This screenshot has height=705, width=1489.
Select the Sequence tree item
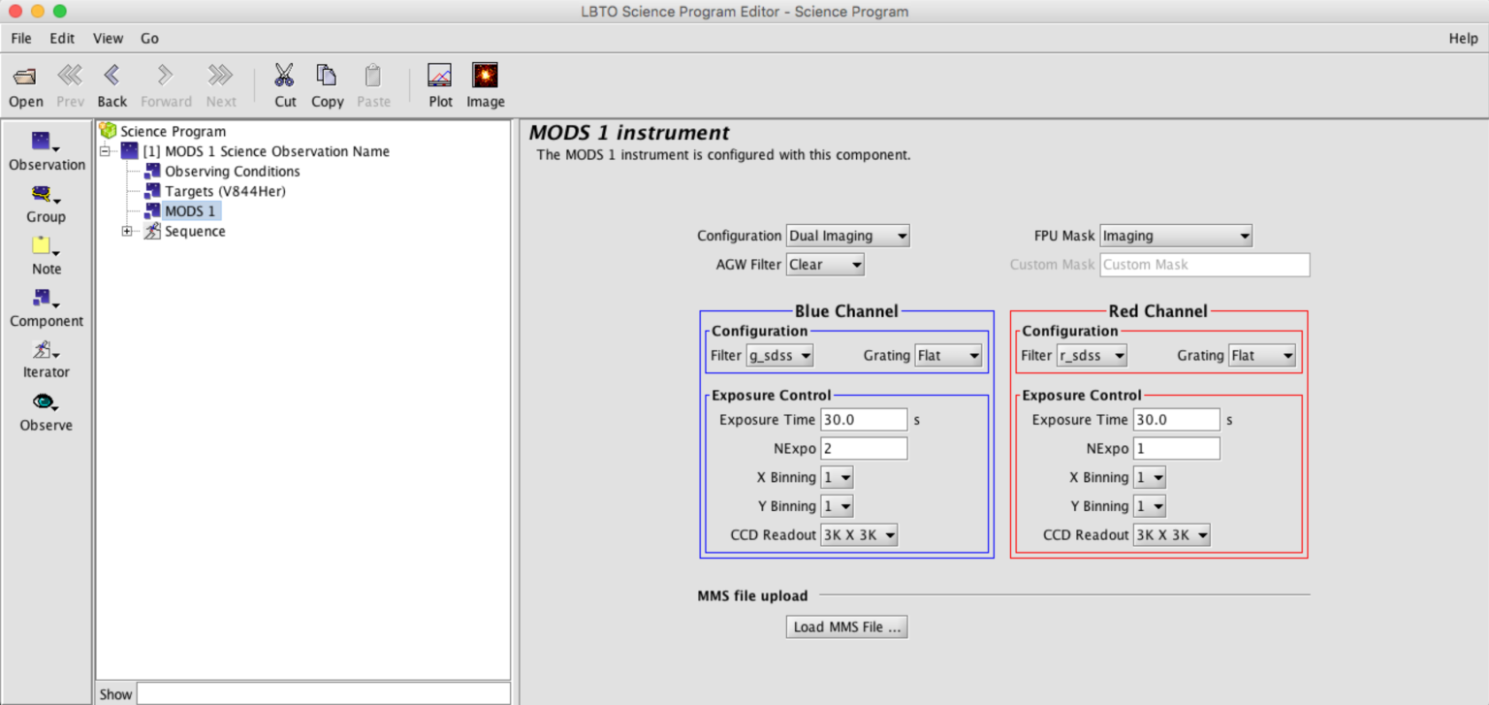pos(184,231)
